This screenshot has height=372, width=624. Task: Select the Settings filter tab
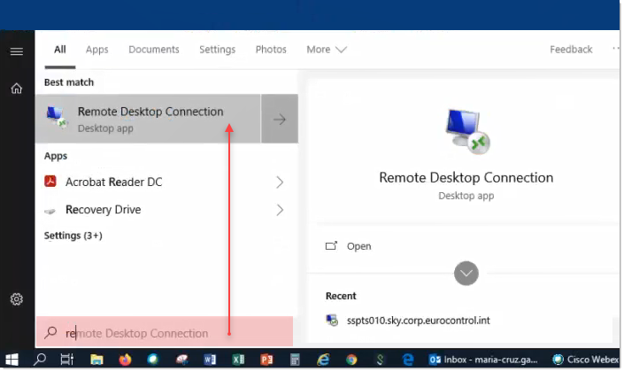click(x=217, y=50)
